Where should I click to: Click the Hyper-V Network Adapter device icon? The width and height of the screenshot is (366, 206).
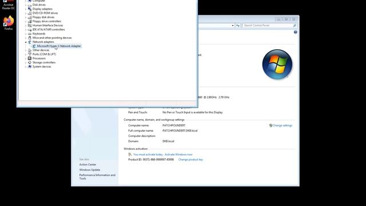pos(34,46)
